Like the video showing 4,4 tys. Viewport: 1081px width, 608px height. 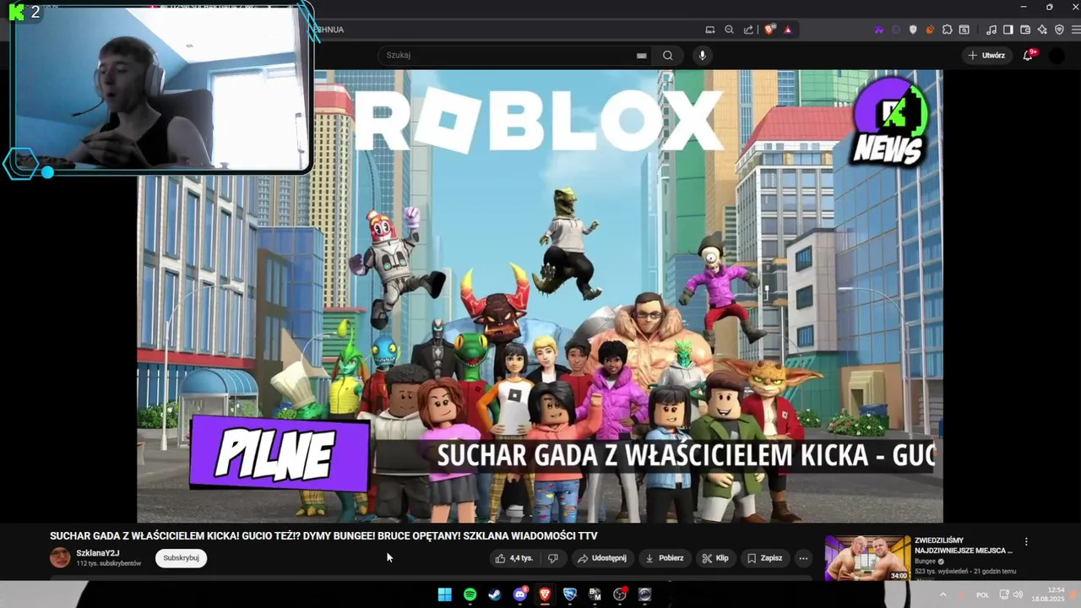point(513,558)
